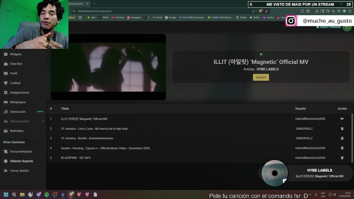Click the Brave Shields lion icon

pyautogui.click(x=260, y=11)
